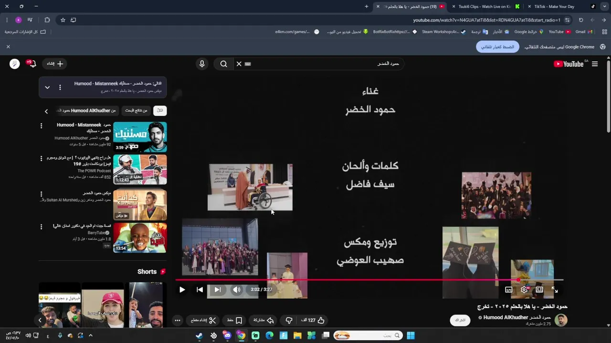Viewport: 611px width, 343px height.
Task: Clear the search text with X
Action: click(x=239, y=63)
